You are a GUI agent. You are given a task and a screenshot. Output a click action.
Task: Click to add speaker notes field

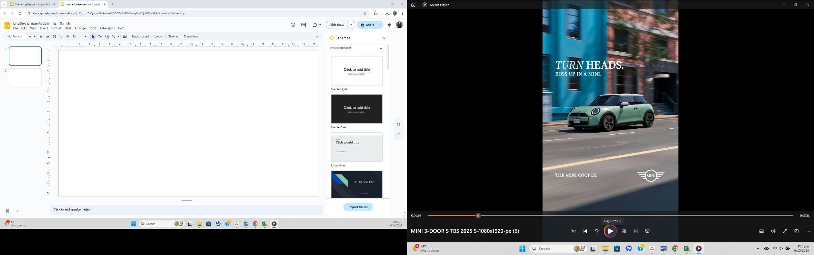[x=186, y=210]
